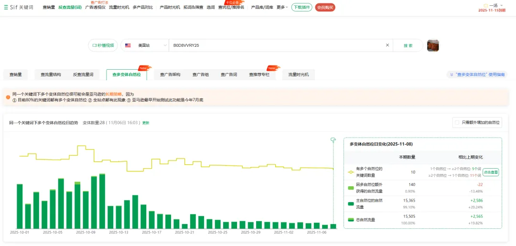Click the Sif 关键词 logo menu icon
This screenshot has height=246, width=516.
tap(6, 7)
